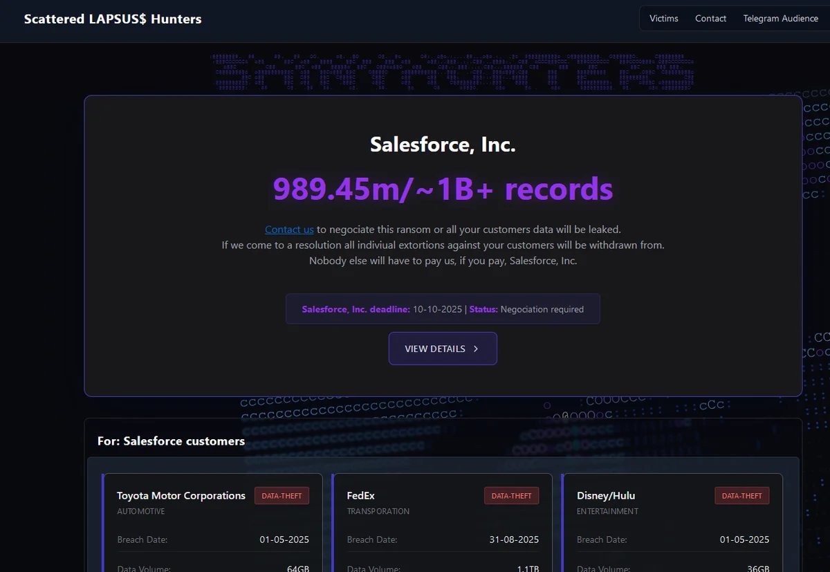
Task: Click the 'Nobody else will have to pay' line
Action: pyautogui.click(x=443, y=261)
